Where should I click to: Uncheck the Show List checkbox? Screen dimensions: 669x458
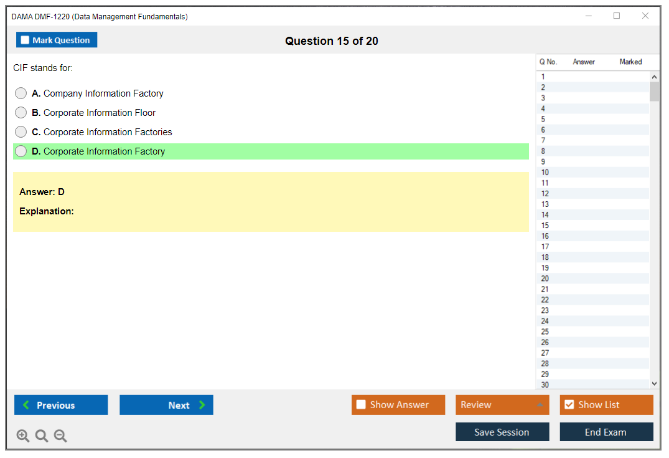coord(569,405)
